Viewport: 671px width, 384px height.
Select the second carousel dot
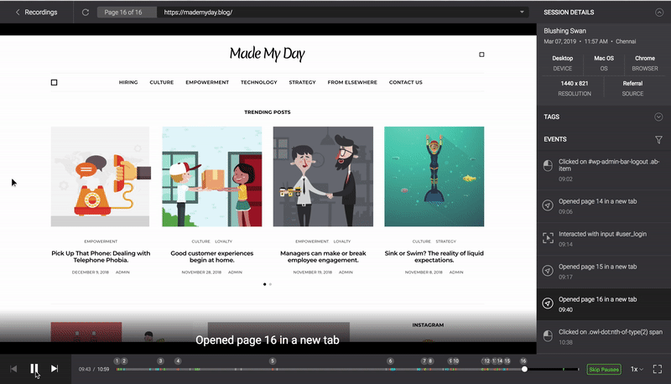click(270, 284)
